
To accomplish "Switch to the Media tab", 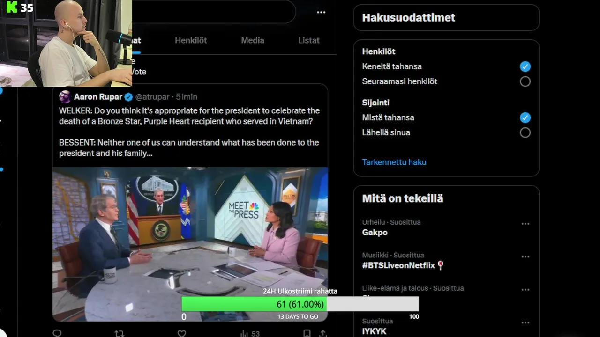I will (x=253, y=40).
